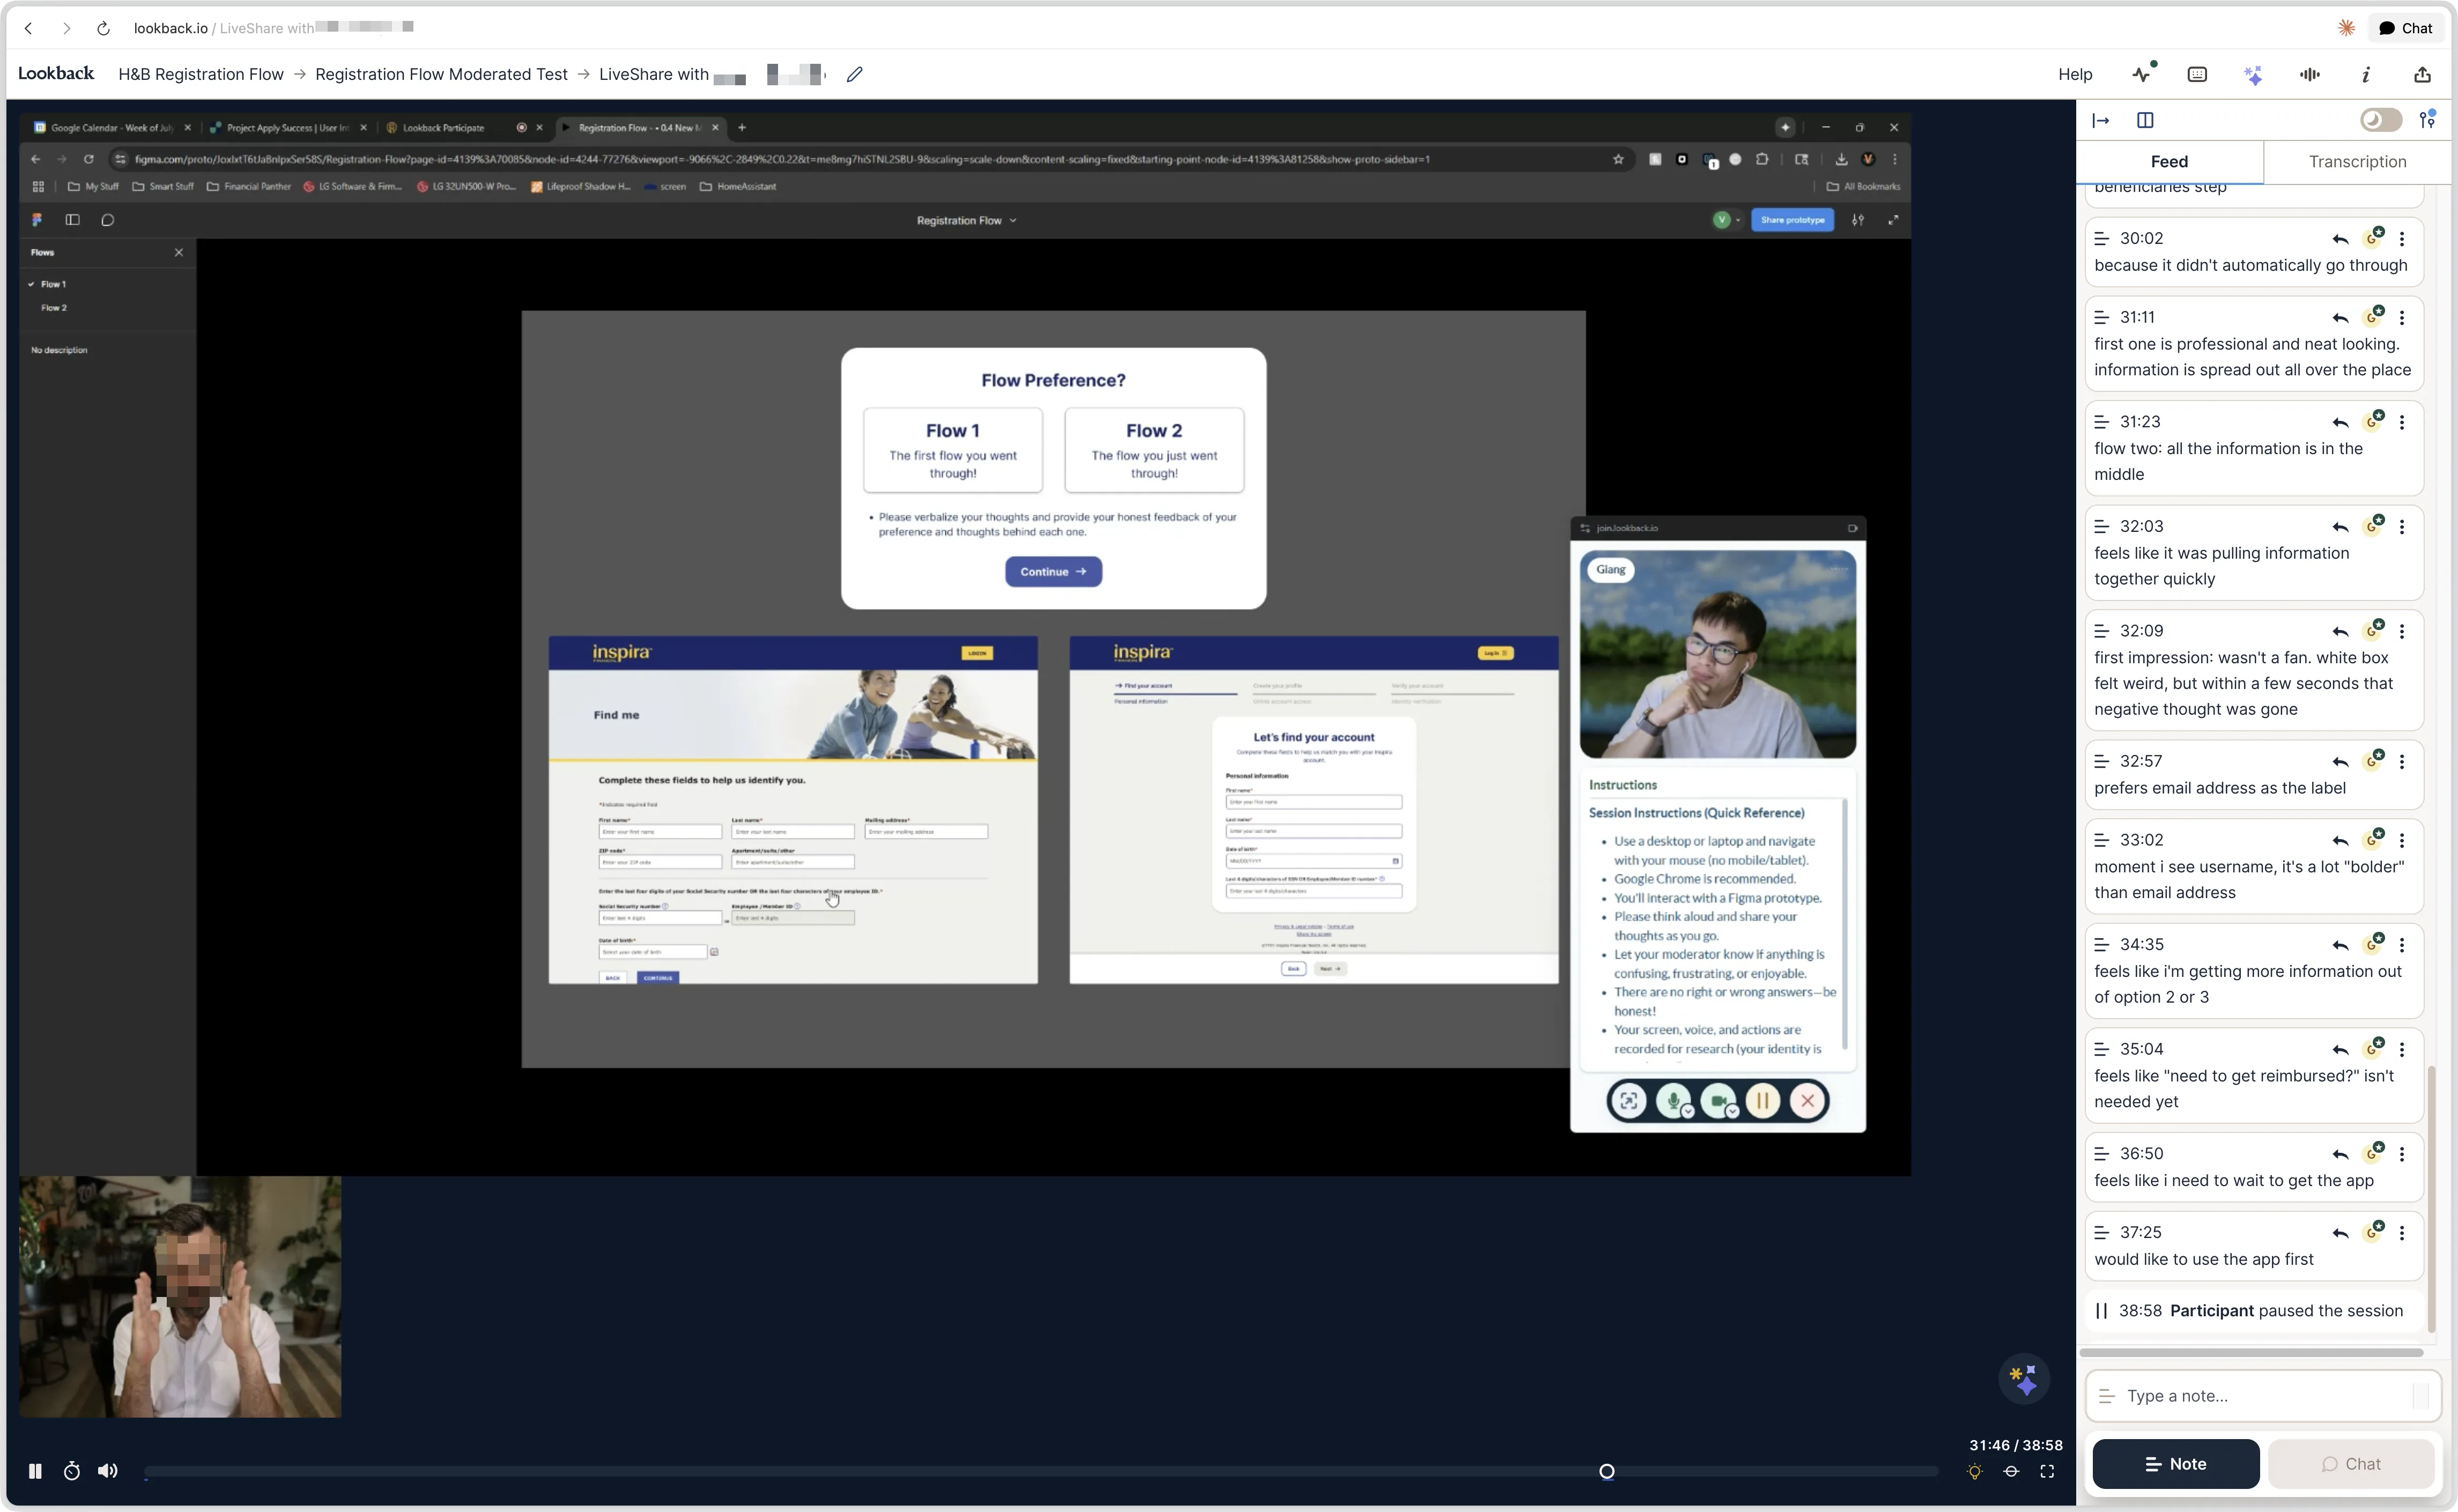
Task: Open the AI sparkle icon in header
Action: [2253, 74]
